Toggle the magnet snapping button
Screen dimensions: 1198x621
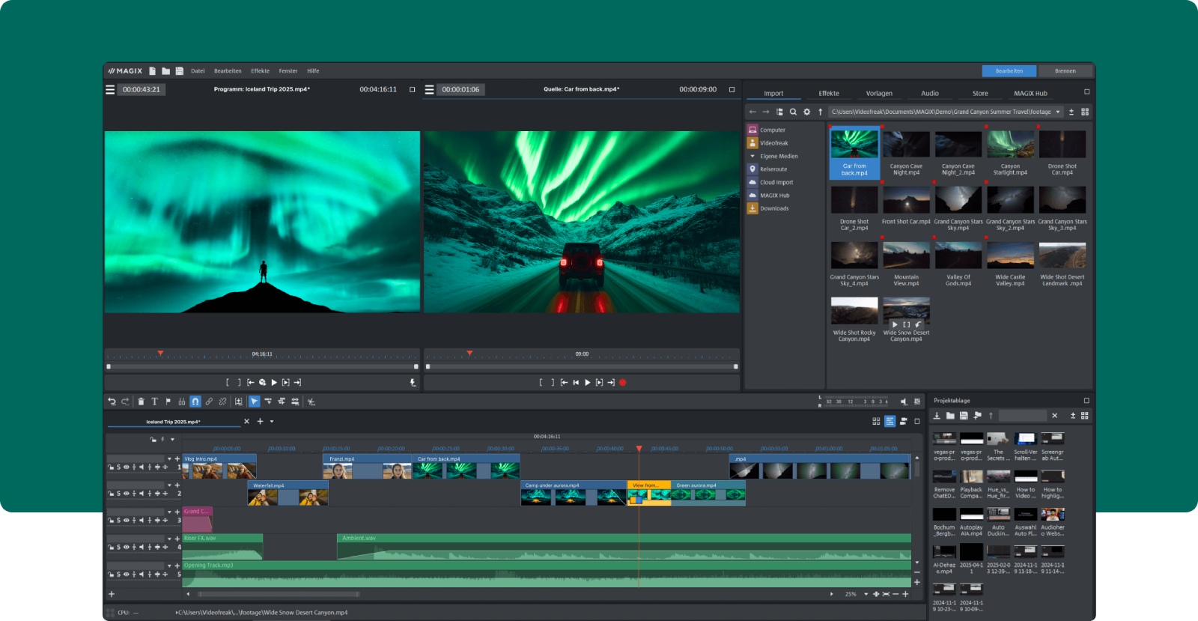[x=195, y=402]
